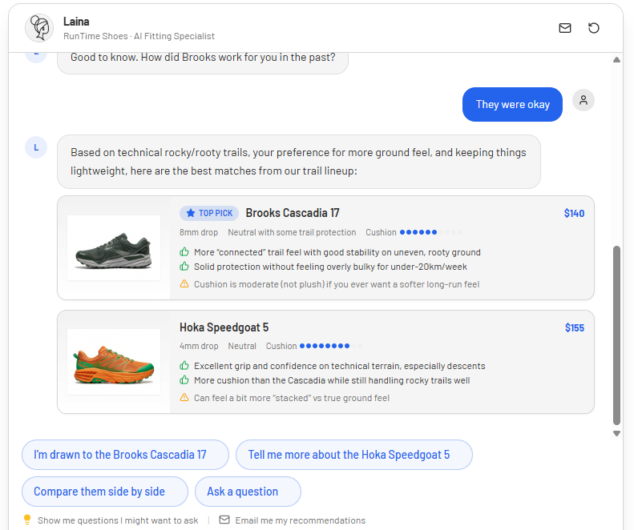Screen dimensions: 634x530
Task: Click the small envelope icon near email recommendations
Action: [224, 520]
